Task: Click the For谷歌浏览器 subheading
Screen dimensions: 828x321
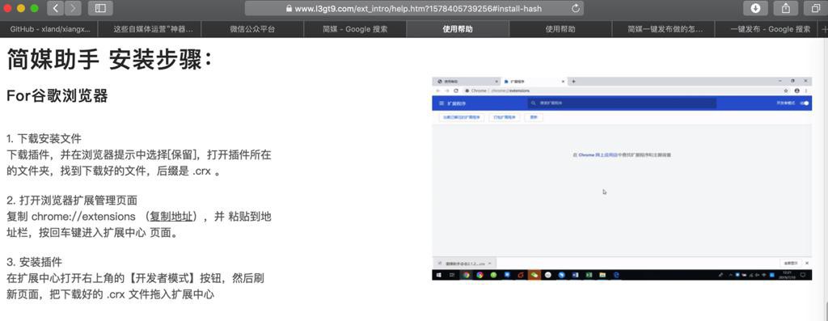Action: (x=57, y=96)
